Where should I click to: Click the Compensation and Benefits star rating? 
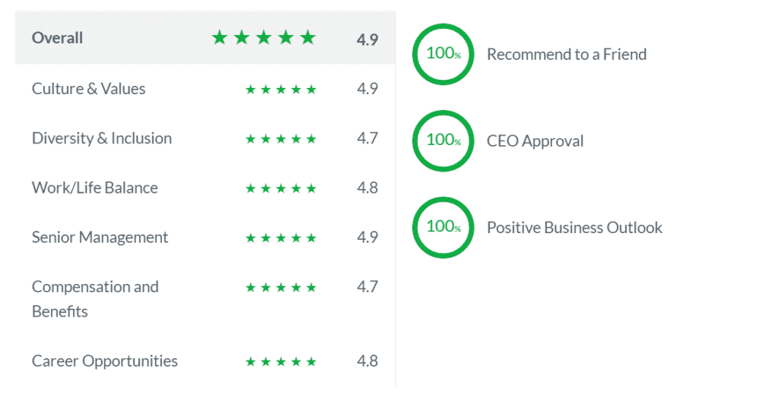coord(281,287)
